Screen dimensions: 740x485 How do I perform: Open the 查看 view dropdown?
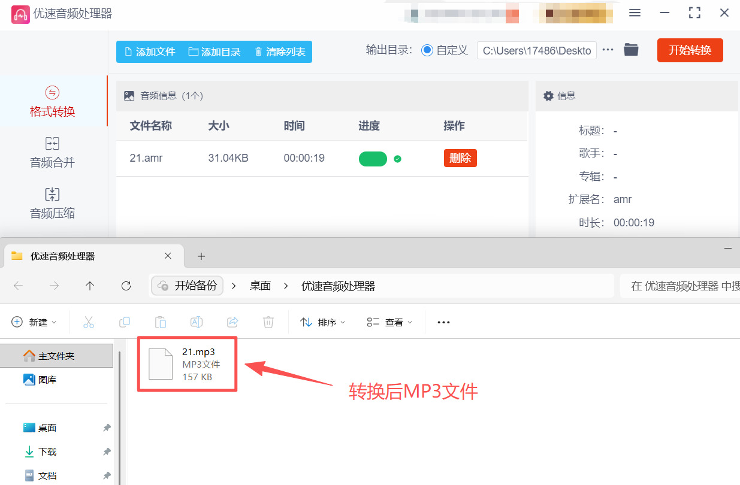[390, 322]
